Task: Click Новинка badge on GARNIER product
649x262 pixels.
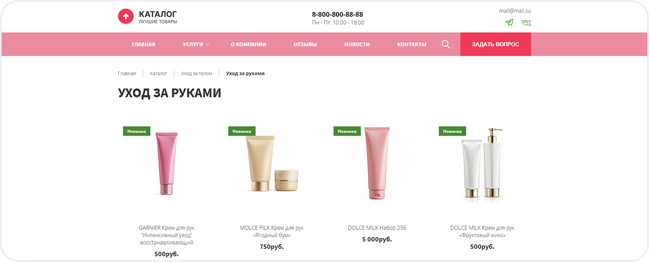Action: (x=137, y=131)
